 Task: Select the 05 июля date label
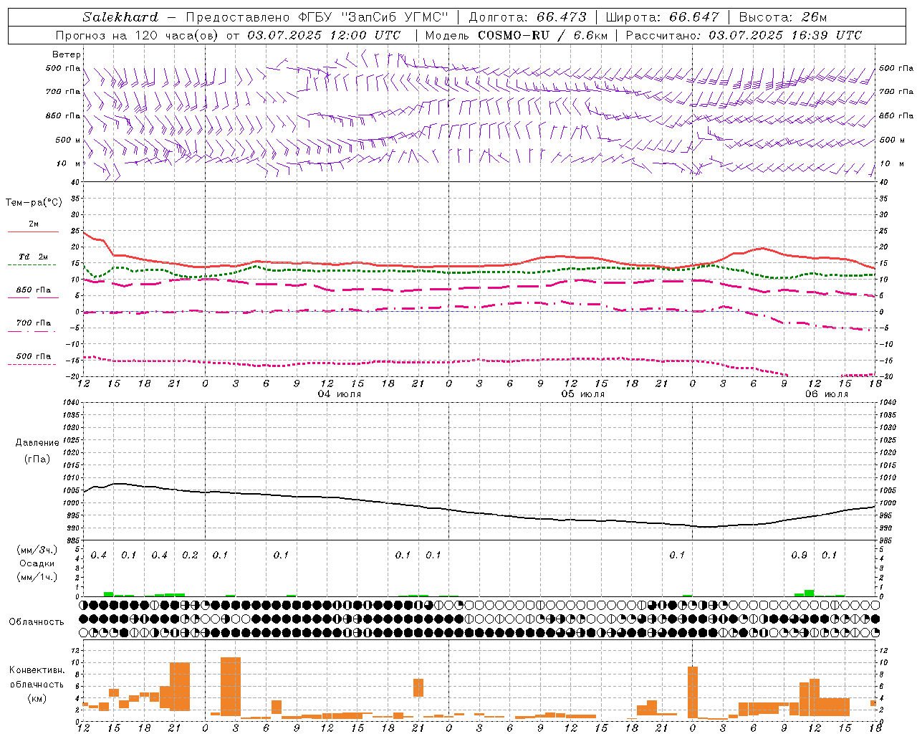tap(583, 394)
